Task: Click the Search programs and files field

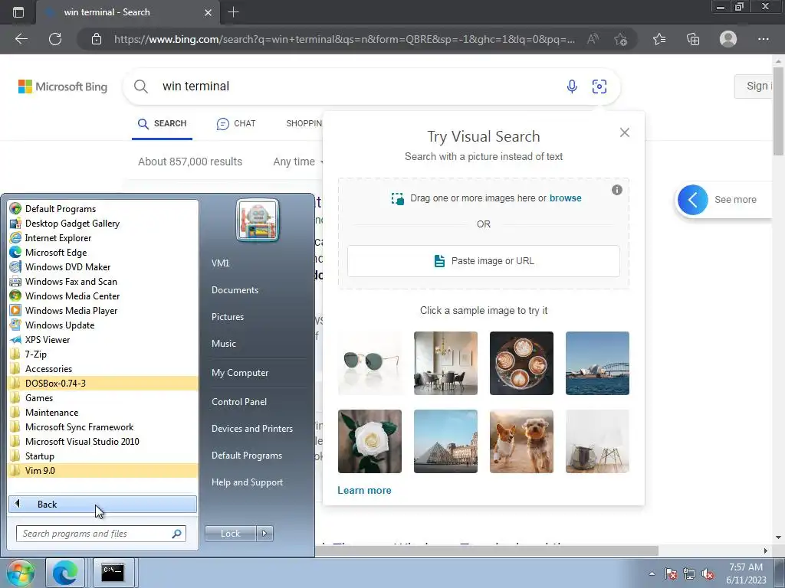Action: (x=101, y=534)
